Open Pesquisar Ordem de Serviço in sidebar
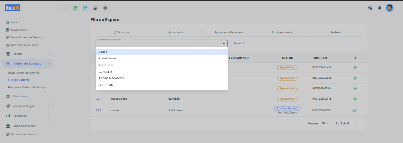403x143 pixels. click(x=27, y=87)
